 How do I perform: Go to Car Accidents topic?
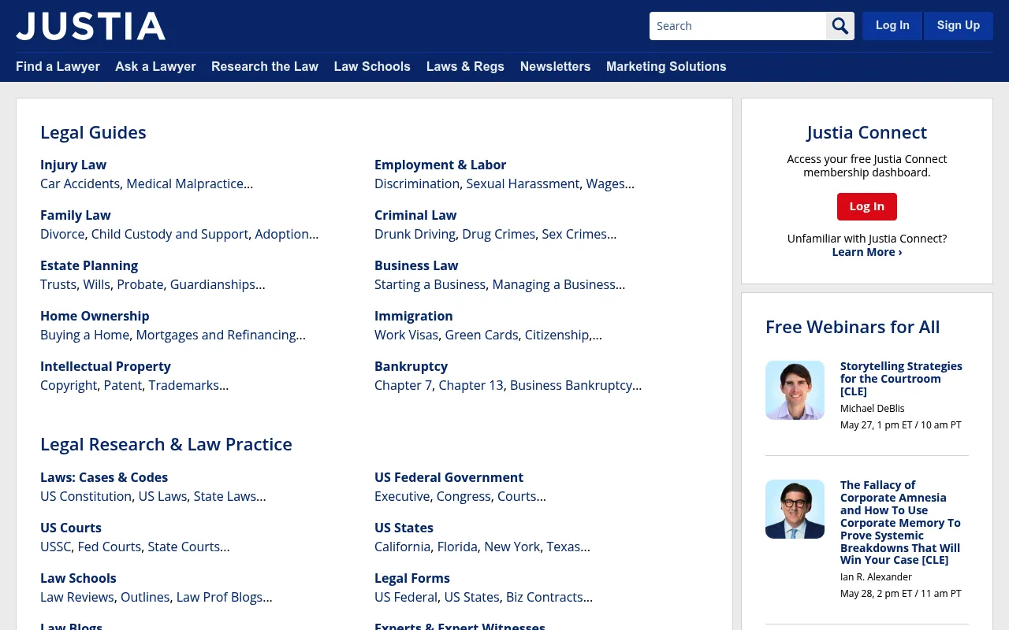80,183
